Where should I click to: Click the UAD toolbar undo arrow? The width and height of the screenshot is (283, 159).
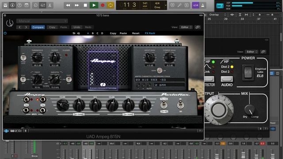[x=74, y=33]
